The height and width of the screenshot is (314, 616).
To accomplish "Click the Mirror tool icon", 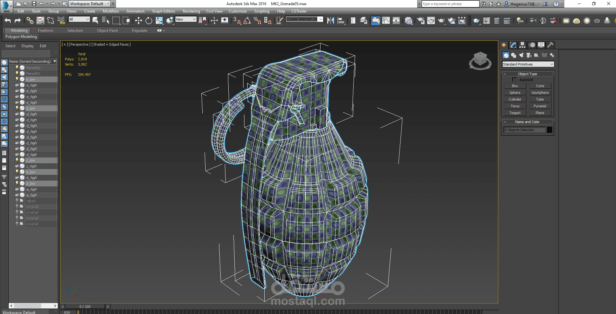I will (x=330, y=21).
